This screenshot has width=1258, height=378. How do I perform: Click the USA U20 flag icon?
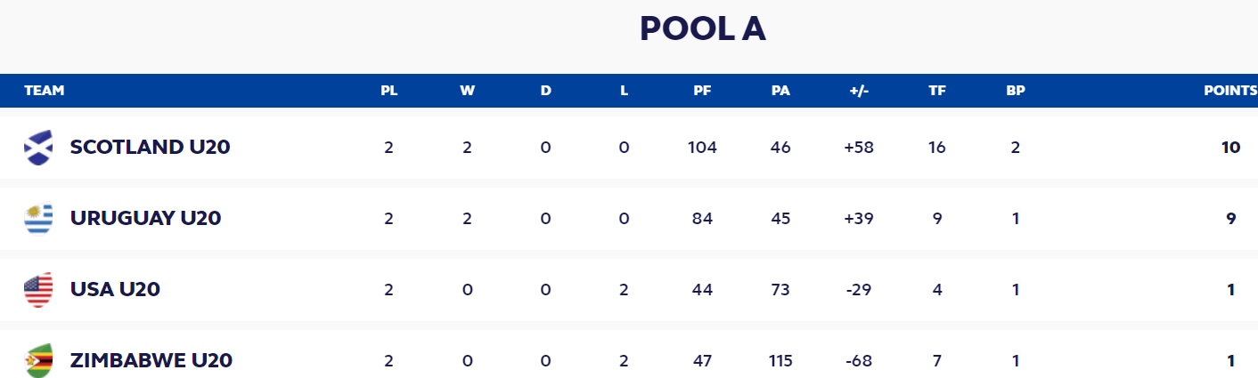(x=38, y=290)
